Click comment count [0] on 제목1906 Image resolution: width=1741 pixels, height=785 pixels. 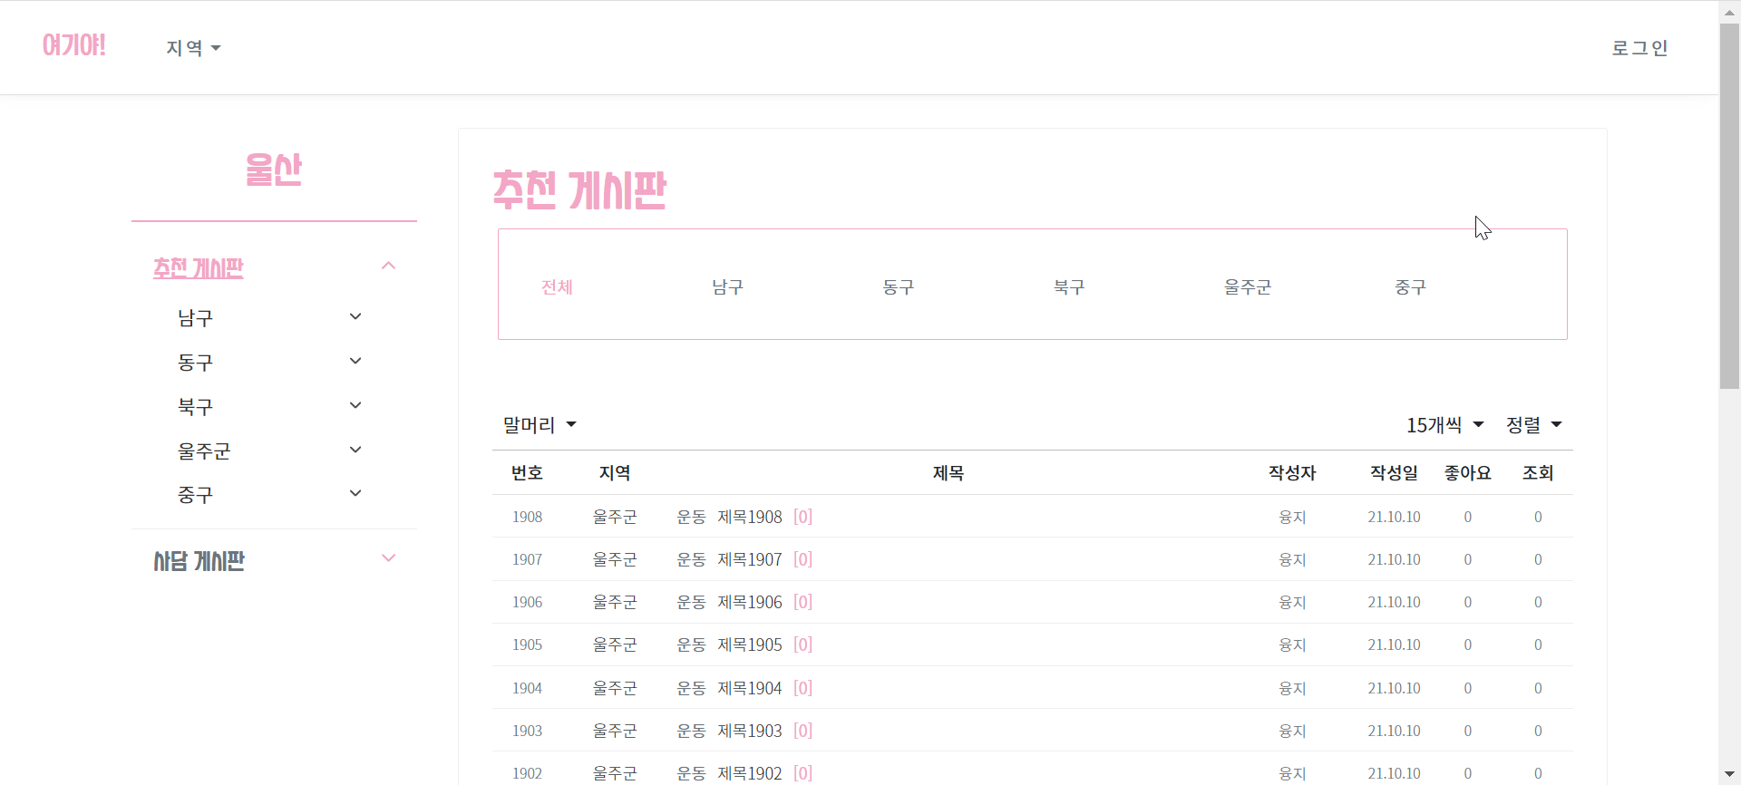pos(802,602)
